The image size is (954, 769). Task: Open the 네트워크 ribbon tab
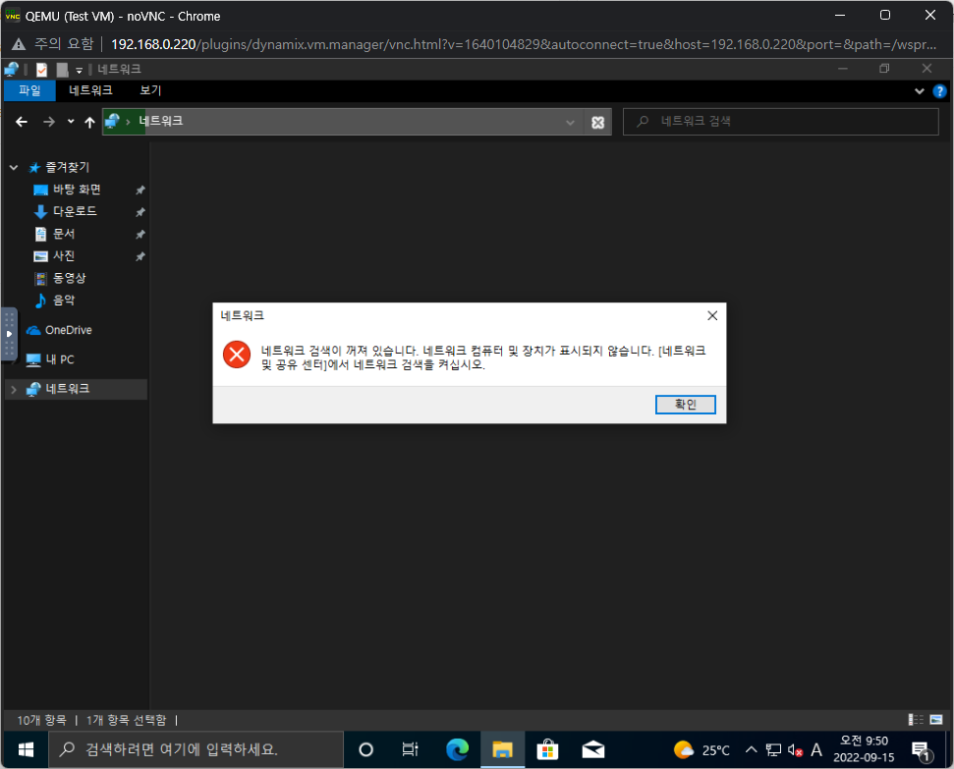click(x=90, y=90)
